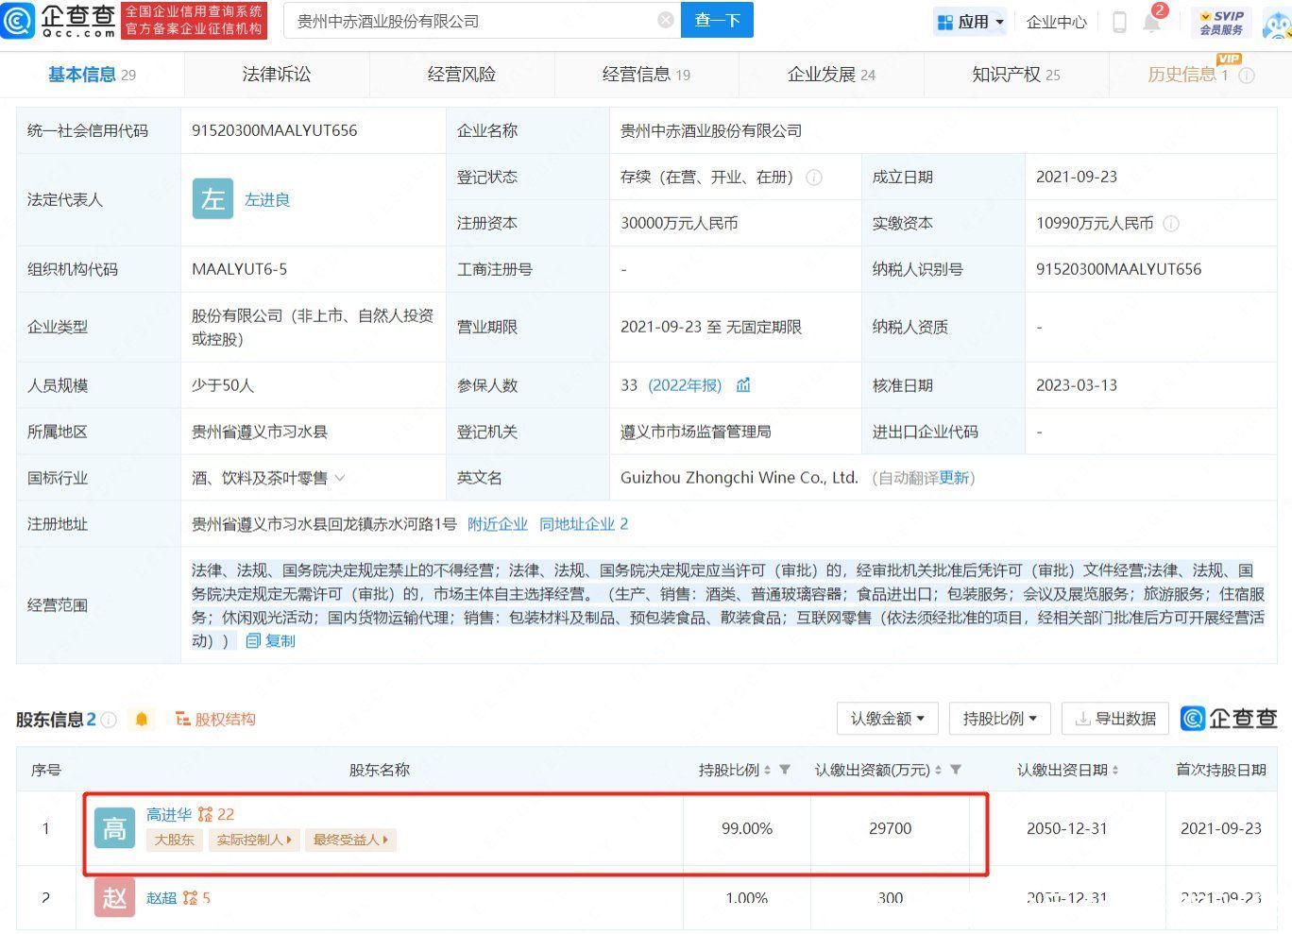Open the mobile phone icon in header
The height and width of the screenshot is (934, 1292).
pyautogui.click(x=1119, y=22)
